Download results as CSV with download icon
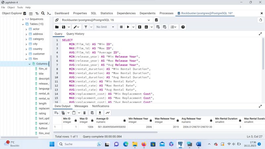Screen dimensions: 265x149 100,113
